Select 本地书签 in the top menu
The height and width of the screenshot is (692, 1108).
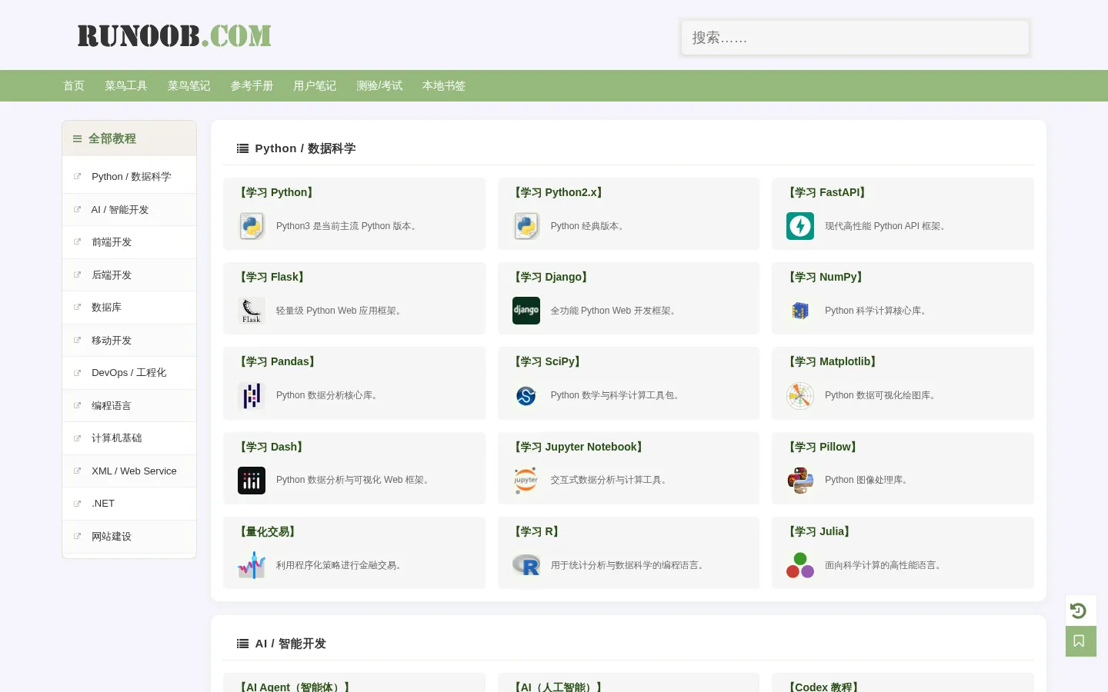(444, 86)
